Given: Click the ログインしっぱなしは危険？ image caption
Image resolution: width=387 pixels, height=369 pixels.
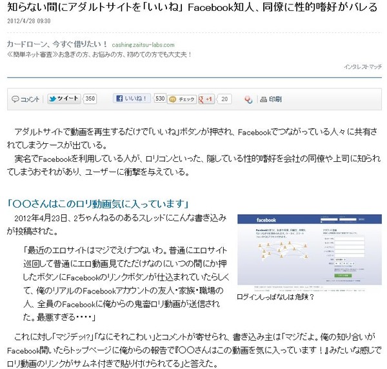Looking at the screenshot, I should 275,297.
